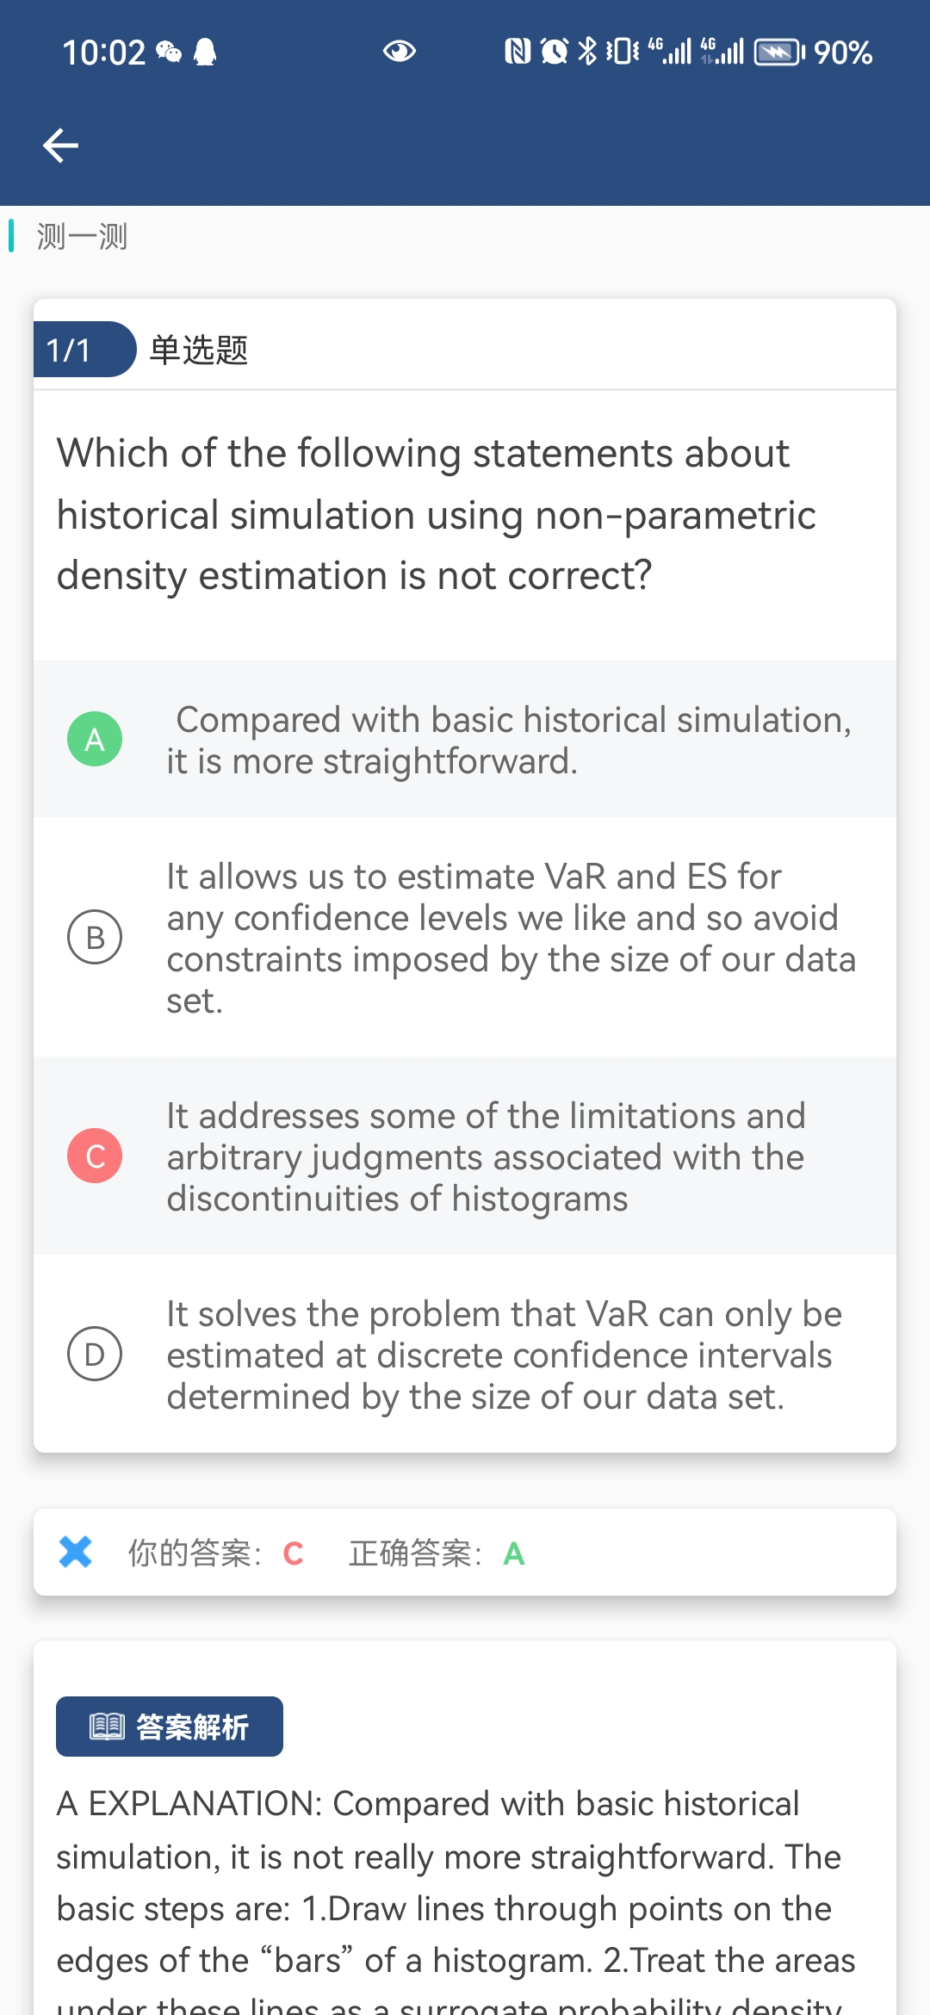Tap the QQ bell notification icon
Screen dimensions: 930x2015
[205, 53]
